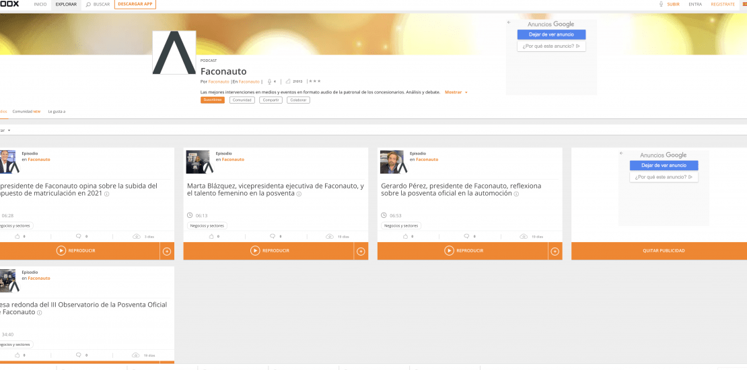Click Comunidad button under podcast description
The height and width of the screenshot is (370, 747).
242,100
